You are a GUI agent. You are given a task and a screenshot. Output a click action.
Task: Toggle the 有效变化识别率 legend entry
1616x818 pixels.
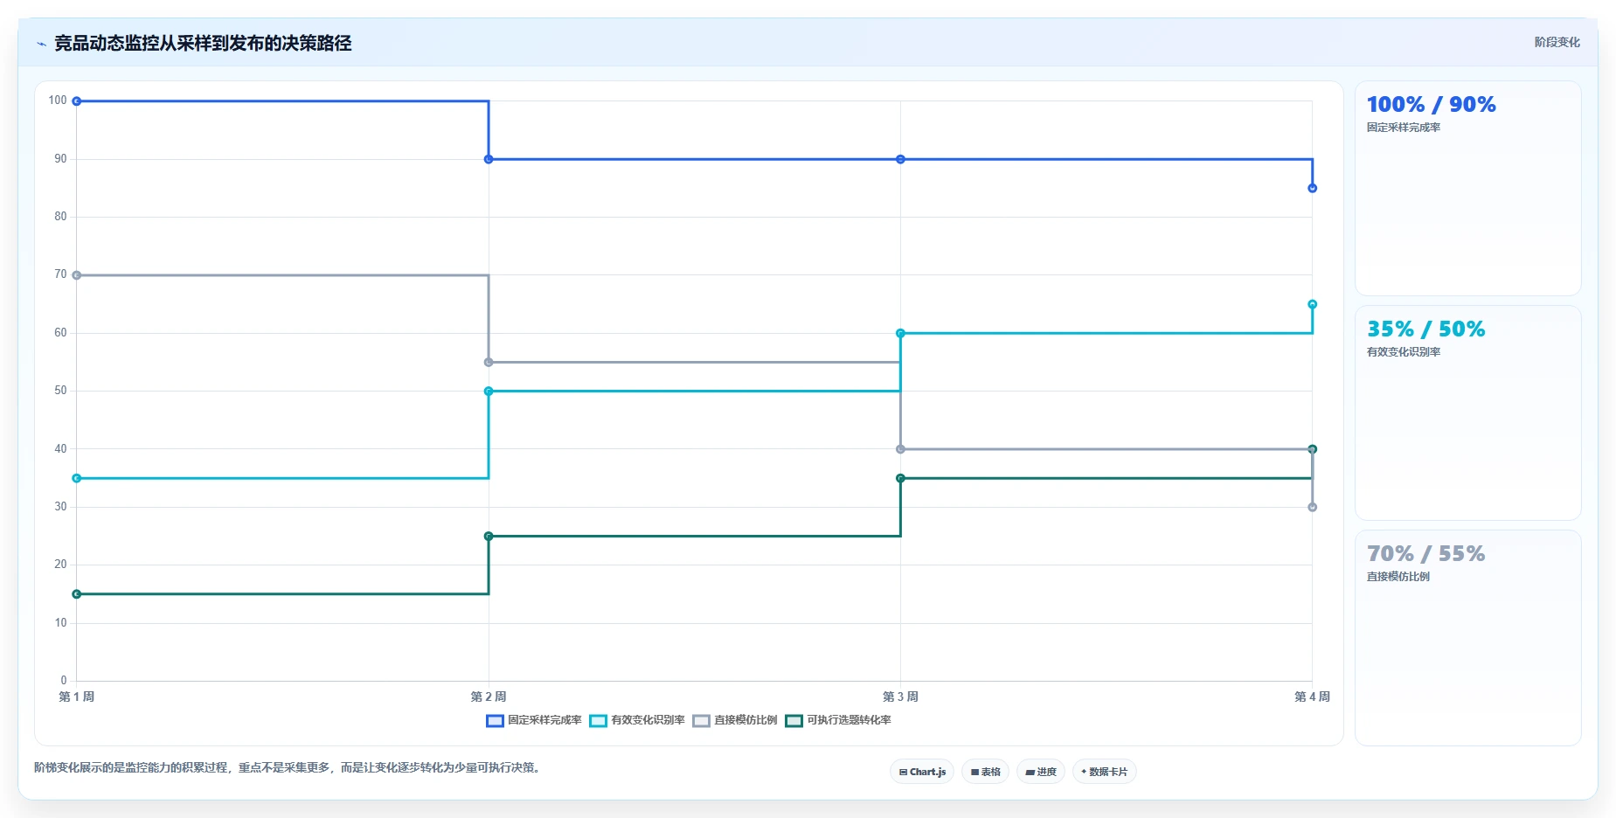[x=637, y=720]
